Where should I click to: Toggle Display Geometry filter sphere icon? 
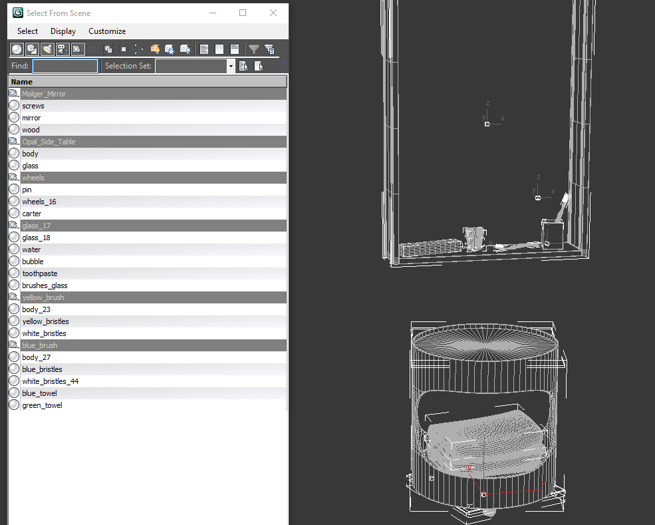click(x=17, y=49)
